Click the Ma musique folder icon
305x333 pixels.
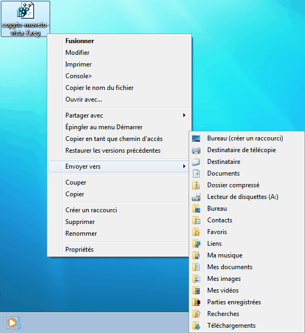click(196, 255)
